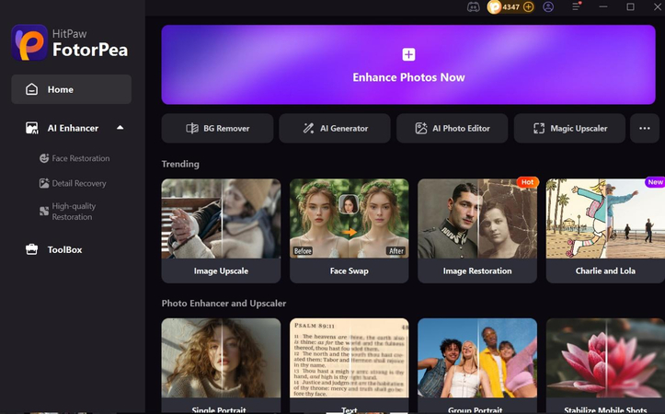The width and height of the screenshot is (665, 414).
Task: Open Face Restoration in sidebar
Action: (x=81, y=158)
